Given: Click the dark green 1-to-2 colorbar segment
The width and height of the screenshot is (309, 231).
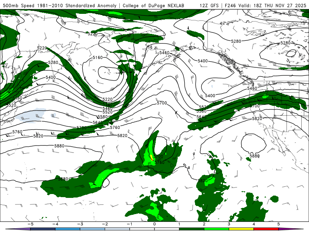Looking at the screenshot, I should click(192, 229).
